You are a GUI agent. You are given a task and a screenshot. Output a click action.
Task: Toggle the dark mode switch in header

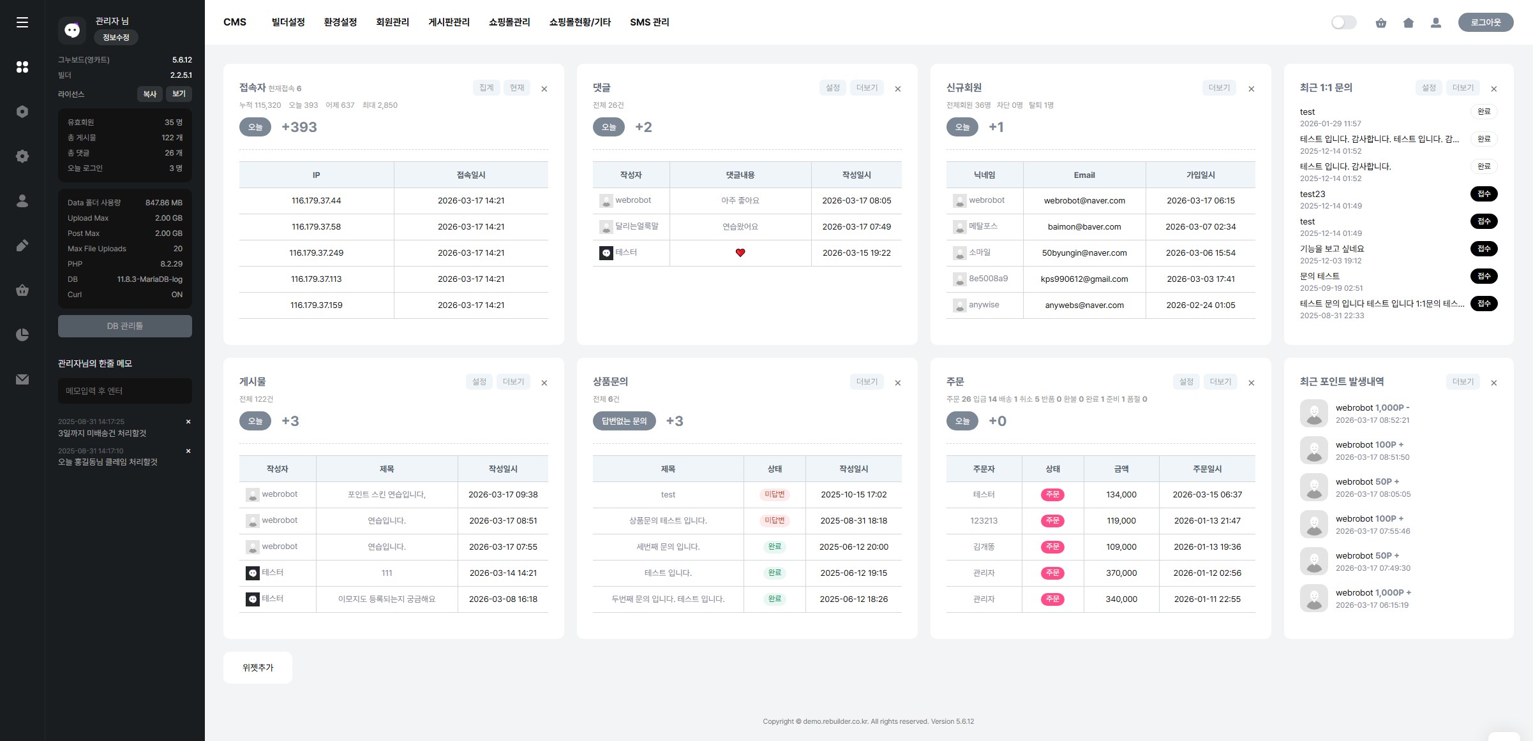(1343, 23)
